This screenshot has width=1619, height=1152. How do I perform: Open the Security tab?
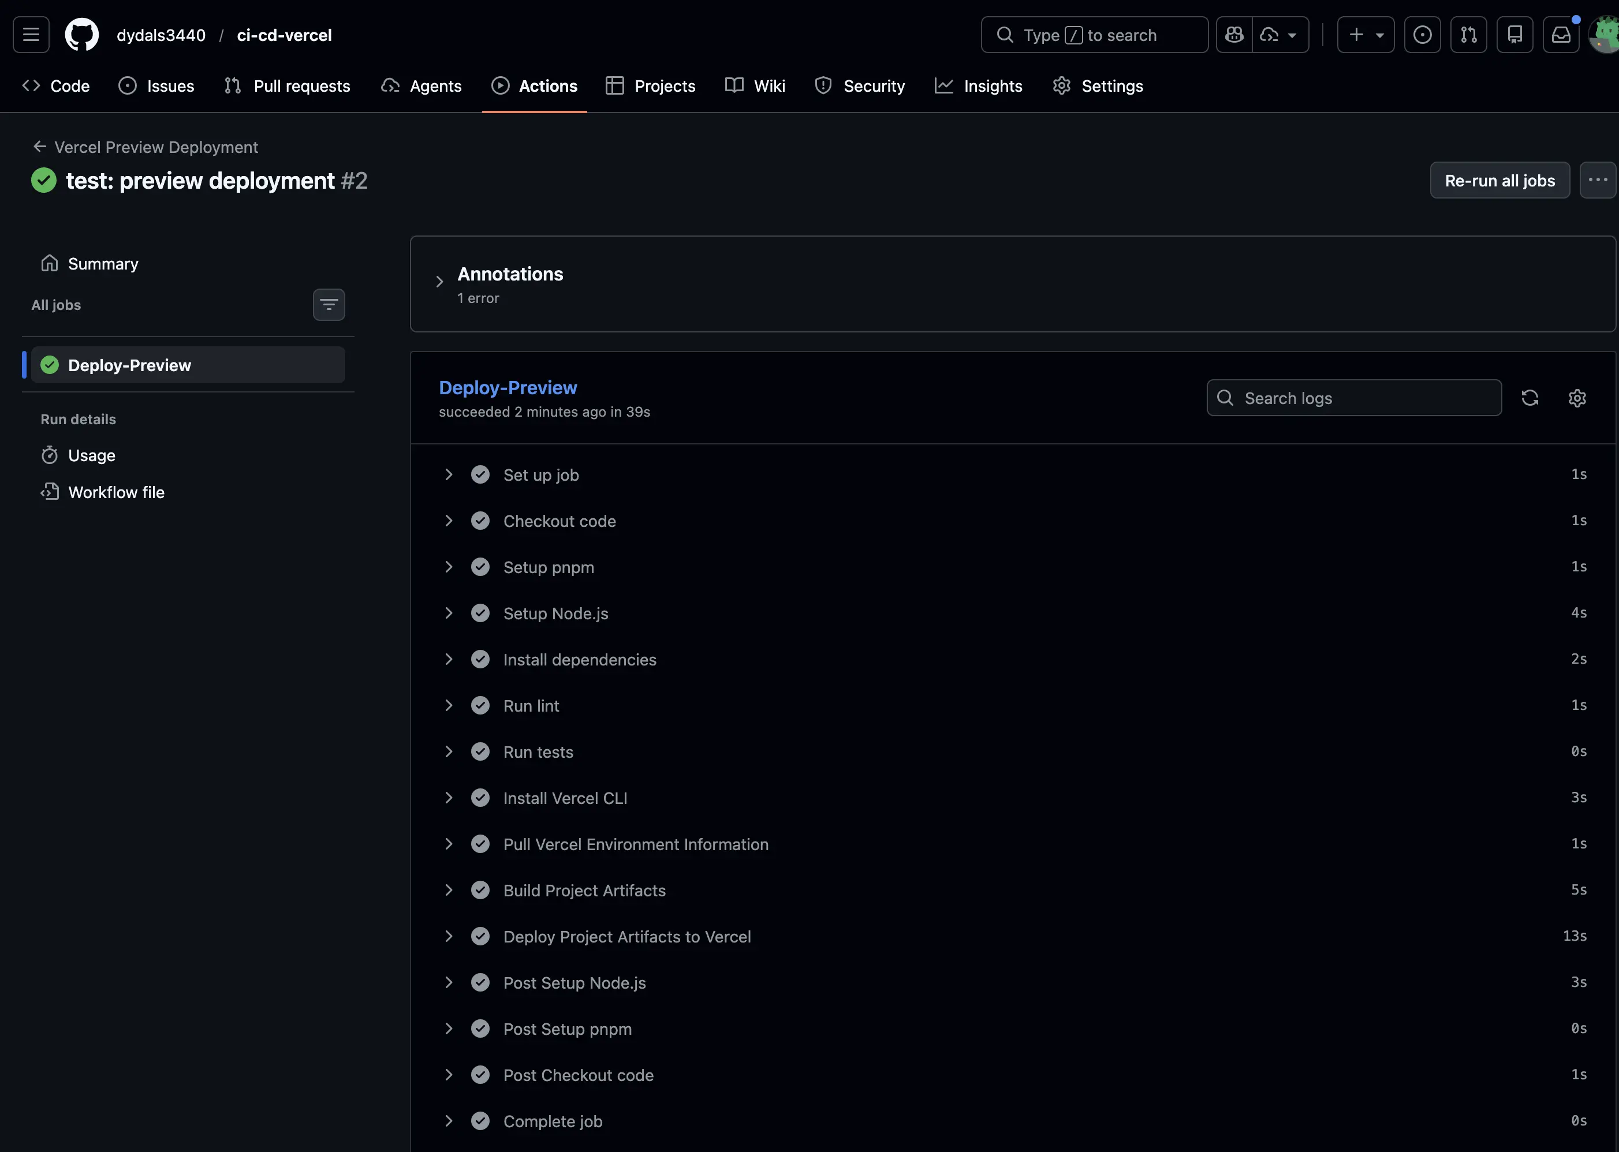point(860,85)
